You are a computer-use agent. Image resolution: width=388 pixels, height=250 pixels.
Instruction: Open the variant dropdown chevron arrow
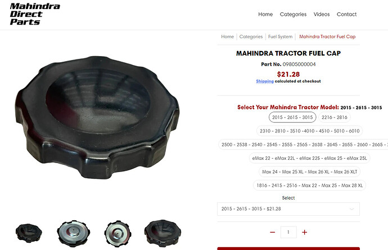[351, 209]
